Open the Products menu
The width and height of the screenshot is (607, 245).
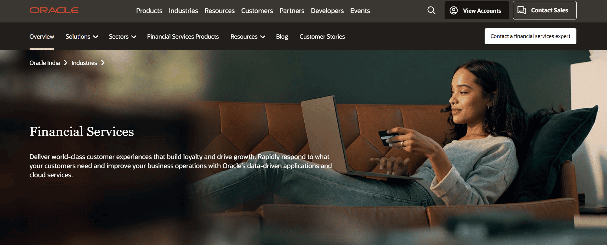pos(149,11)
